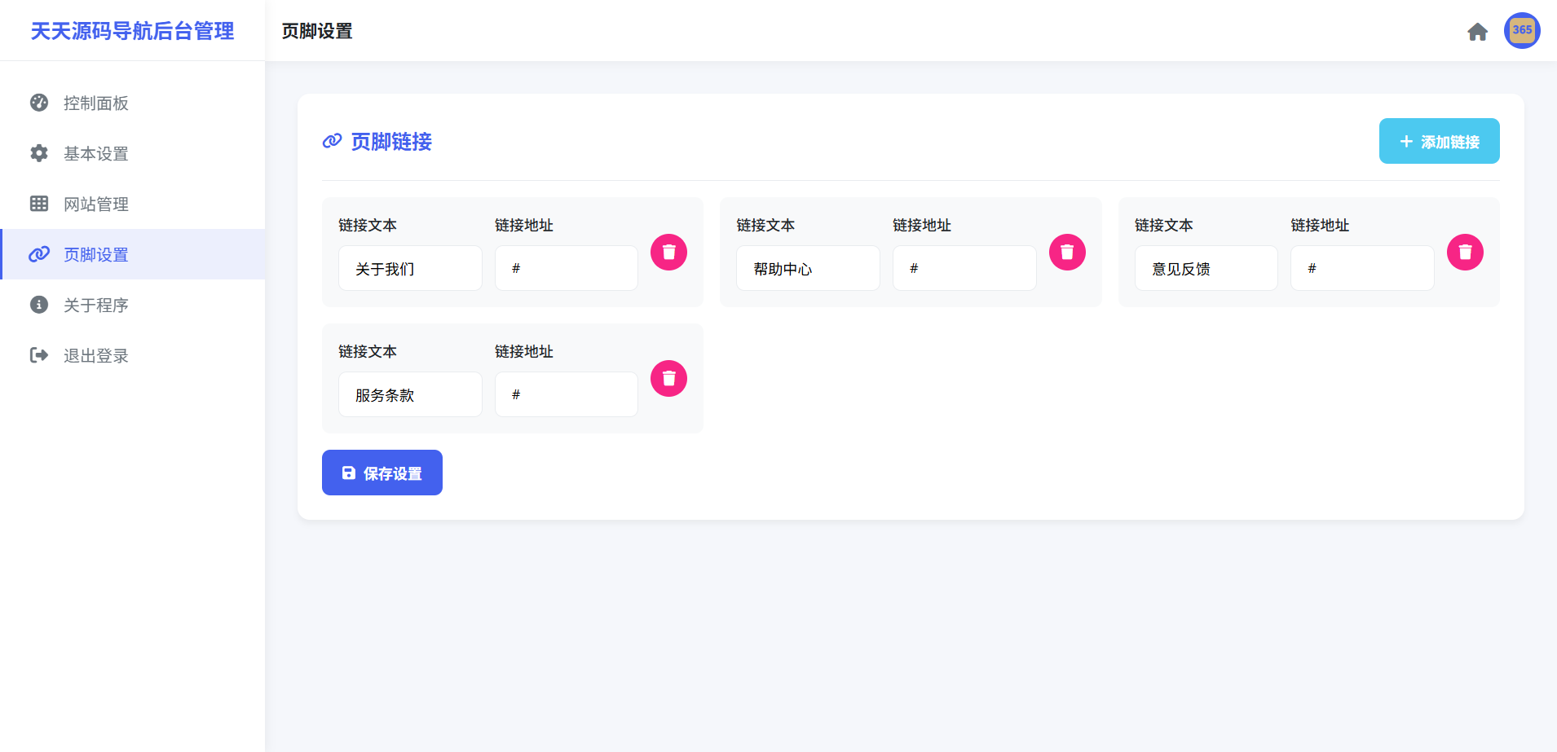Screen dimensions: 1557x752
Task: Click the logout arrow icon next to 退出登录
Action: pos(39,355)
